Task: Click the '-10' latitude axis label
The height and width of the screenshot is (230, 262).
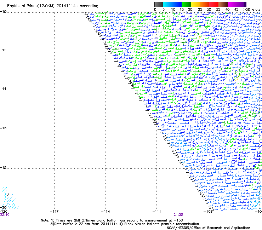Action: [x=3, y=11]
